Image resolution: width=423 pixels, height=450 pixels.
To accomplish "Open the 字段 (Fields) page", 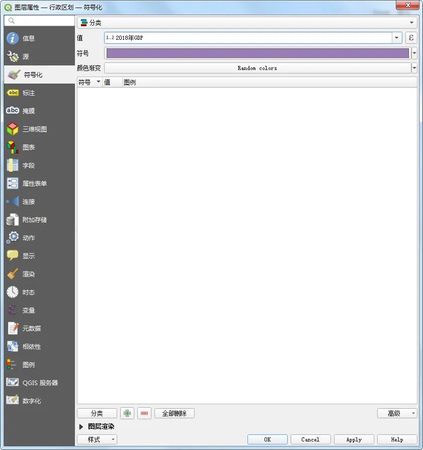I will point(39,165).
